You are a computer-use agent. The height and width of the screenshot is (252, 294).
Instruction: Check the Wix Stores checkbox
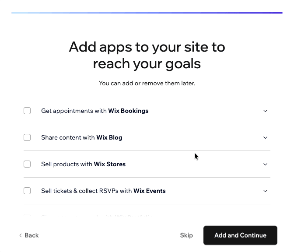point(27,164)
